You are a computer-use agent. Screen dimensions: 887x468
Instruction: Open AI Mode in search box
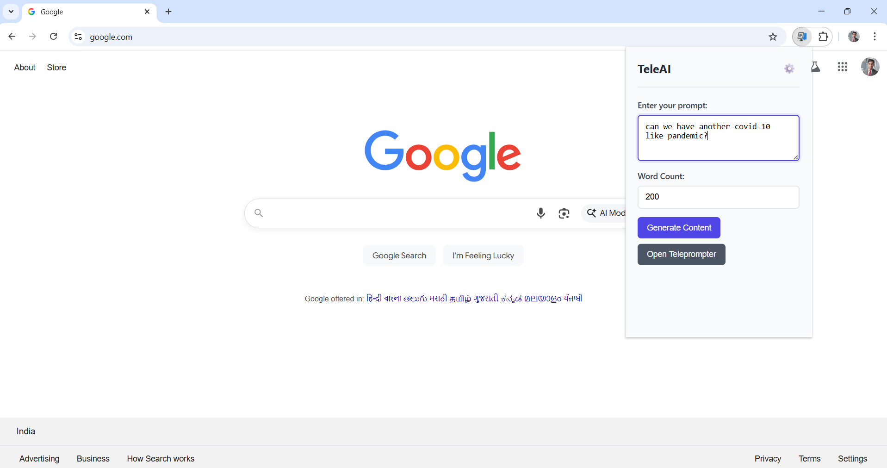coord(604,213)
